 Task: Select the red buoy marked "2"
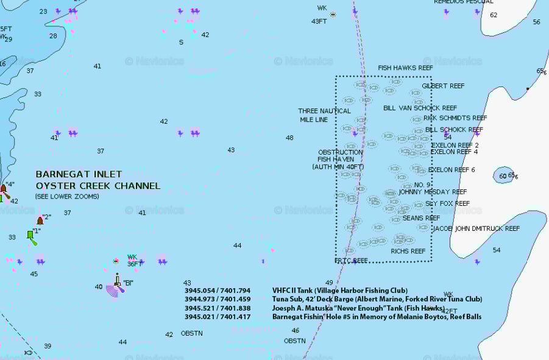pos(40,221)
